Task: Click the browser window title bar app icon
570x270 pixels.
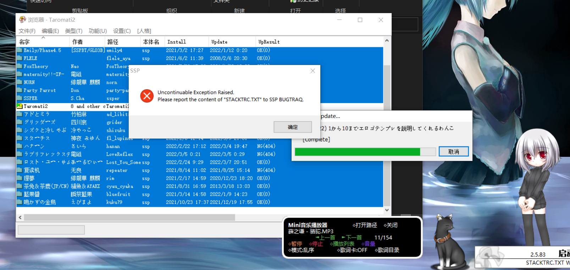Action: (x=23, y=20)
